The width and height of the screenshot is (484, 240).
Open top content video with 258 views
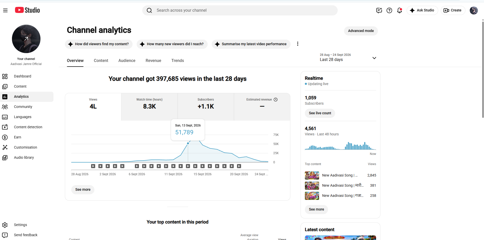[340, 196]
